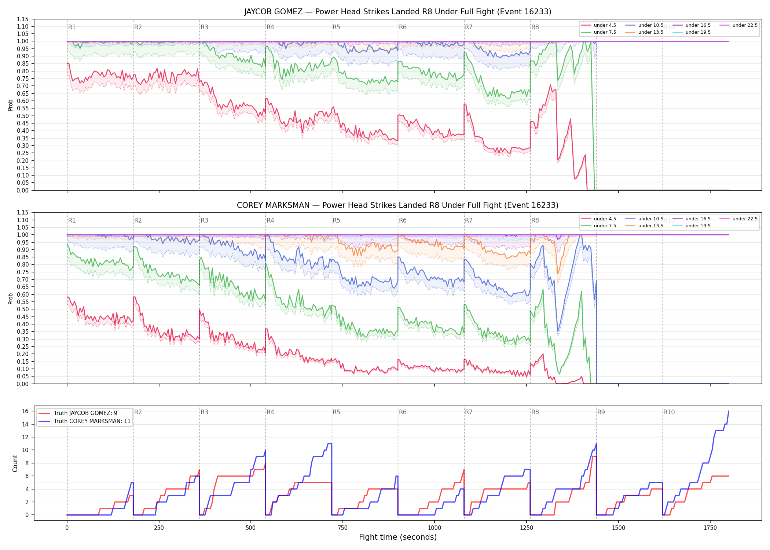Select 'under 7.5' legend entry in Gomez chart
The image size is (770, 550).
(598, 32)
